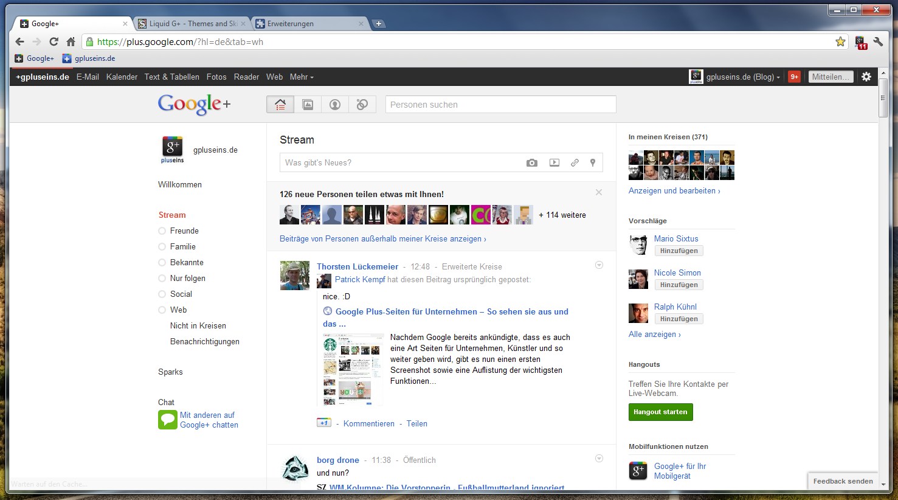
Task: Click the browser forward arrow
Action: pyautogui.click(x=36, y=41)
